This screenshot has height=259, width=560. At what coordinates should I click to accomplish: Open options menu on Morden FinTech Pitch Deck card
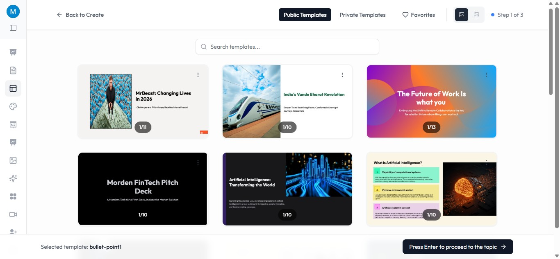pos(198,162)
